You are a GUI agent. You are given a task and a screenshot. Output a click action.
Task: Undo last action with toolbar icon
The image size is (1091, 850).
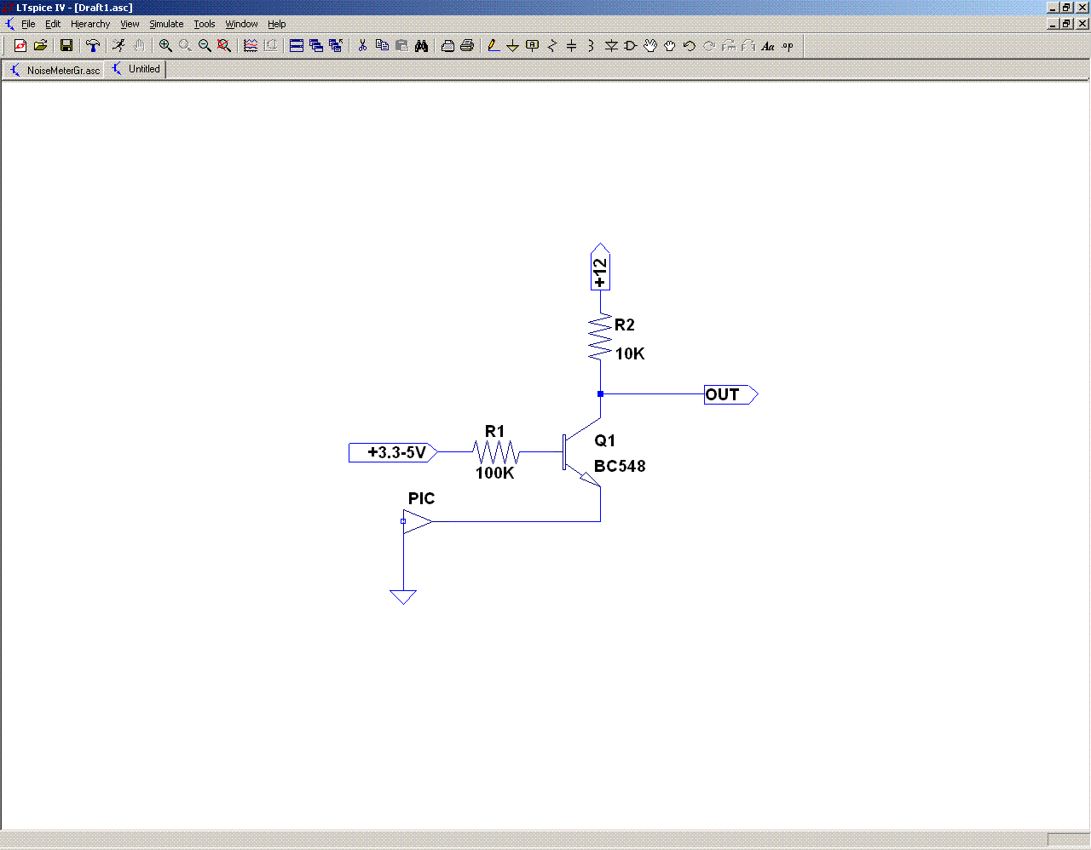689,46
